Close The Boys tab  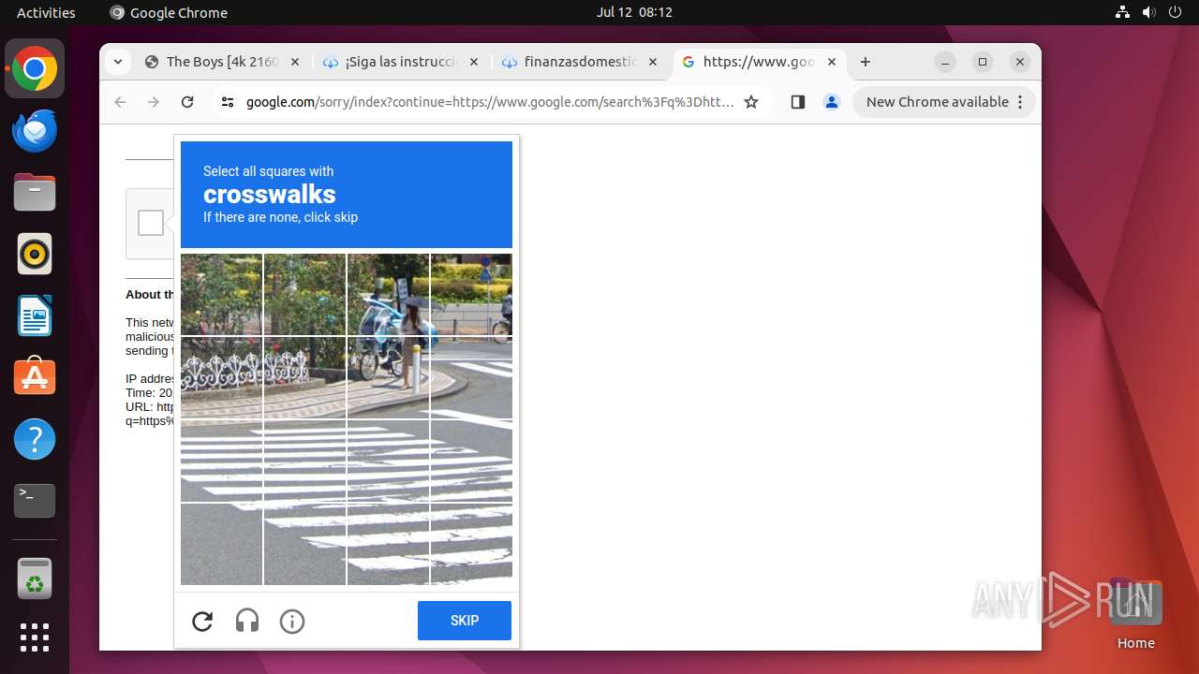pyautogui.click(x=294, y=62)
